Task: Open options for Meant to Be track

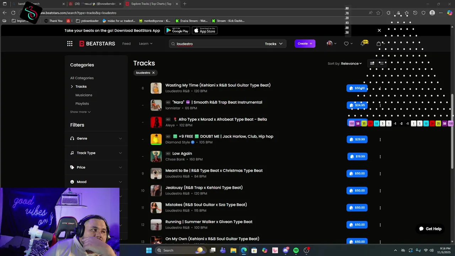Action: pos(380,174)
